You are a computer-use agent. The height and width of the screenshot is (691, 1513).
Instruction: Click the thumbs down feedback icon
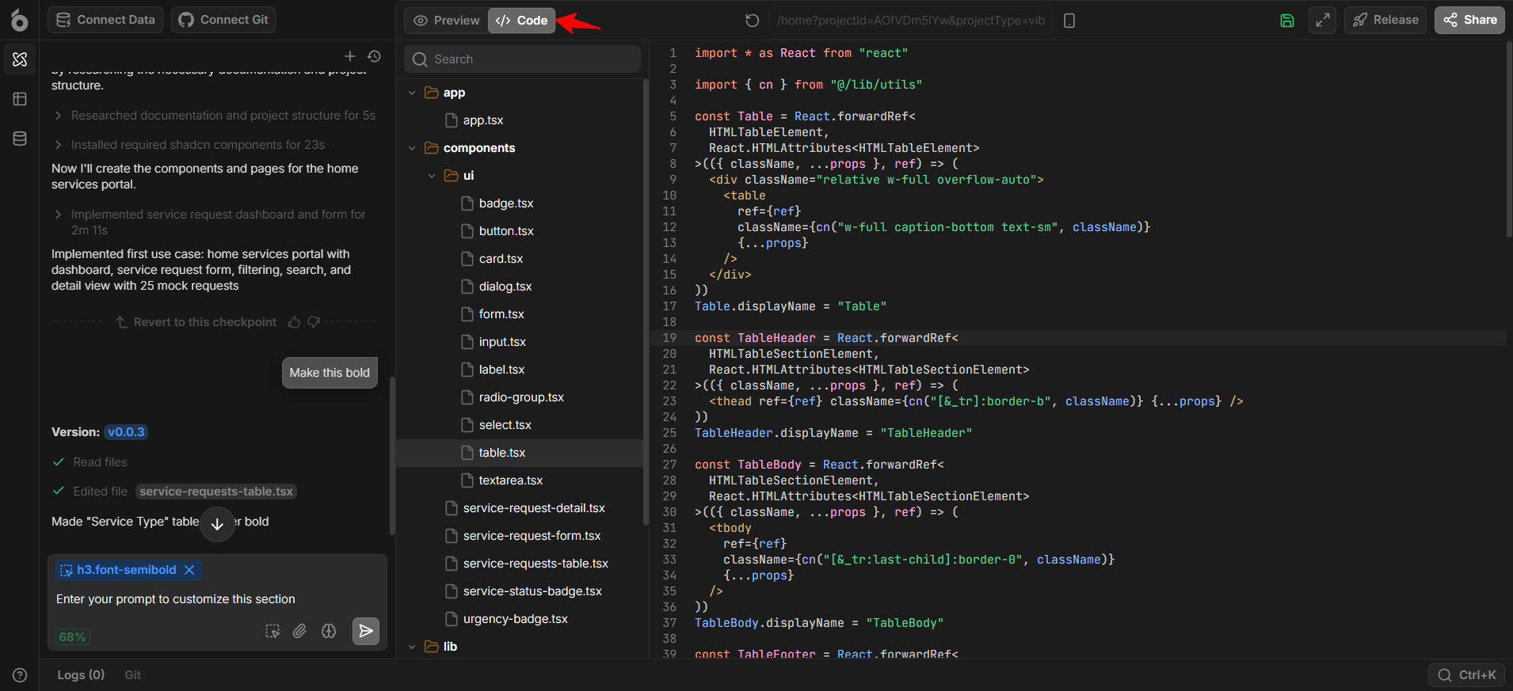(314, 322)
